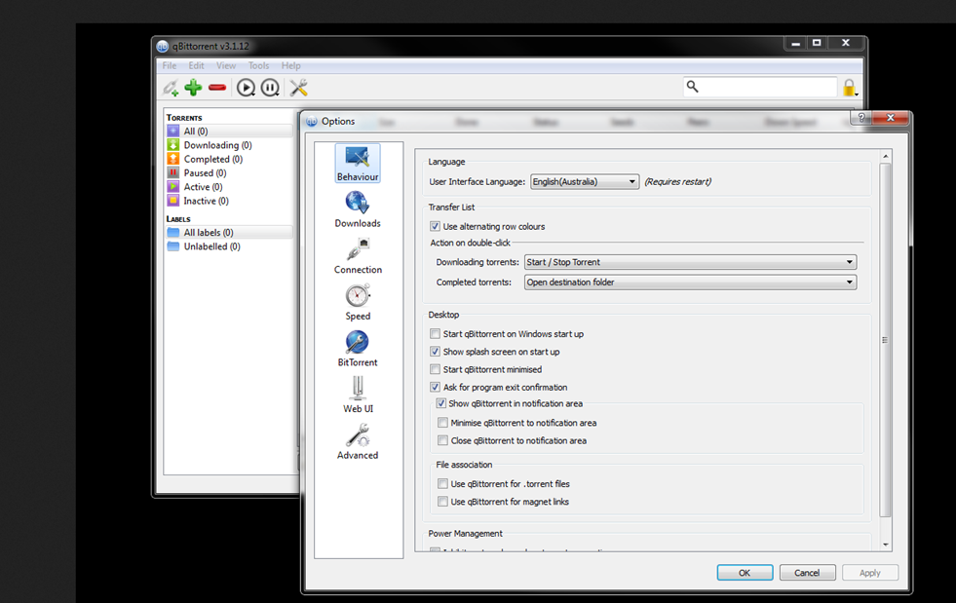
Task: Click the green plus add torrent icon
Action: [193, 88]
